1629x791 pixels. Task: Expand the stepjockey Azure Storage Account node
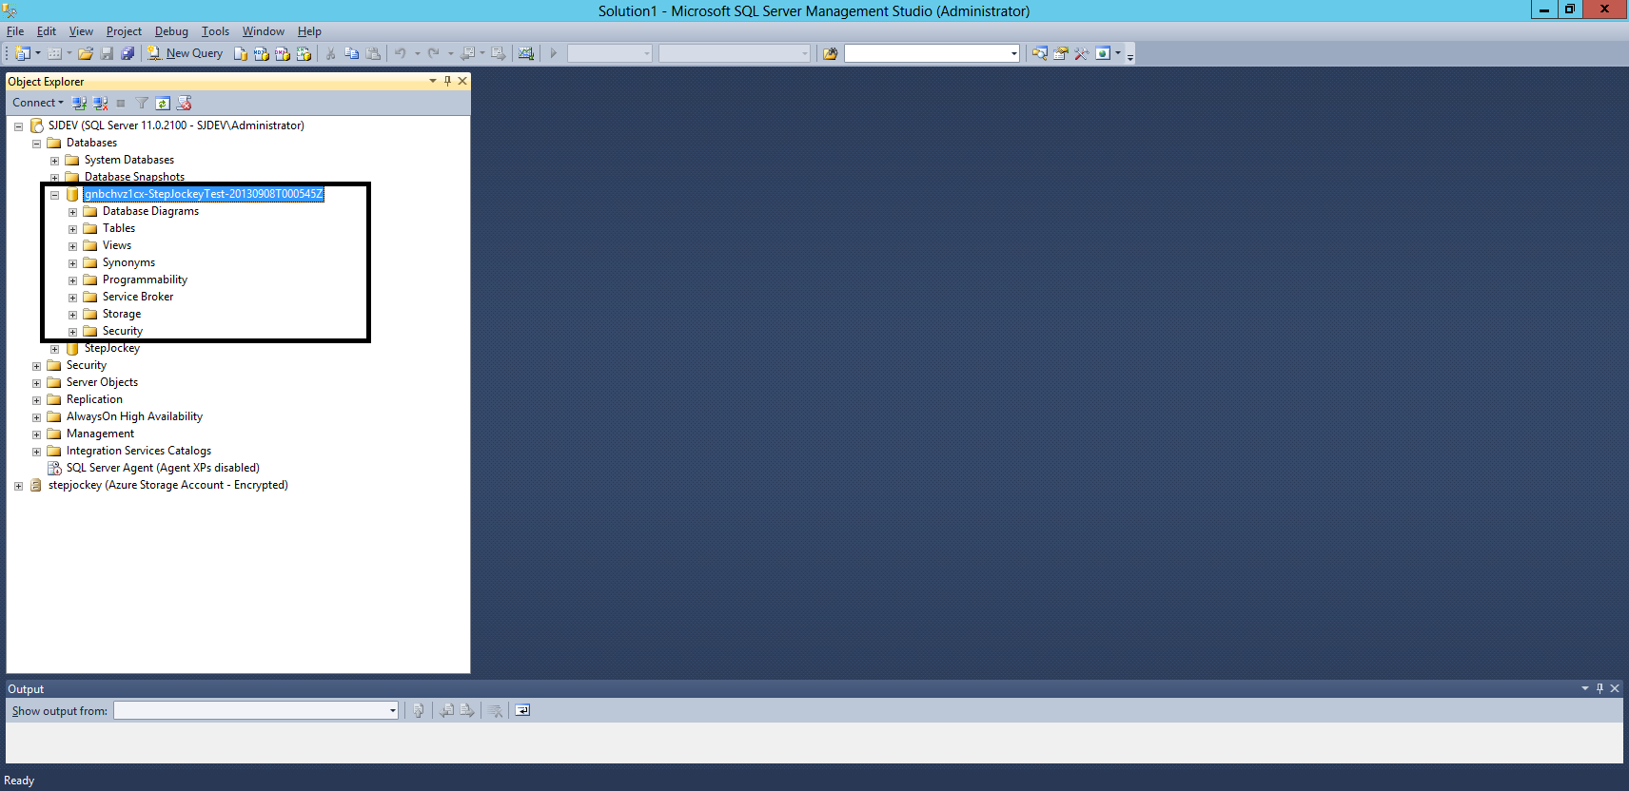(18, 486)
